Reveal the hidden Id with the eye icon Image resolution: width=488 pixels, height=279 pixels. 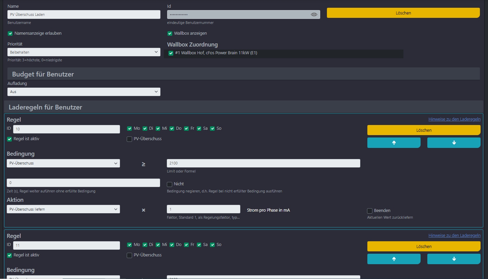314,14
